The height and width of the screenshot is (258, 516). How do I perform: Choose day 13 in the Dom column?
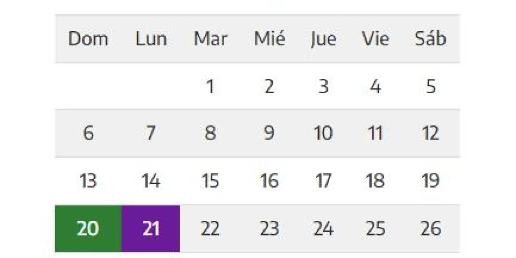tap(88, 181)
